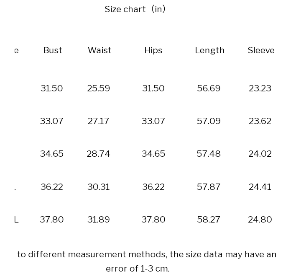The height and width of the screenshot is (277, 301).
Task: Select the Sleeve column header
Action: coord(261,50)
